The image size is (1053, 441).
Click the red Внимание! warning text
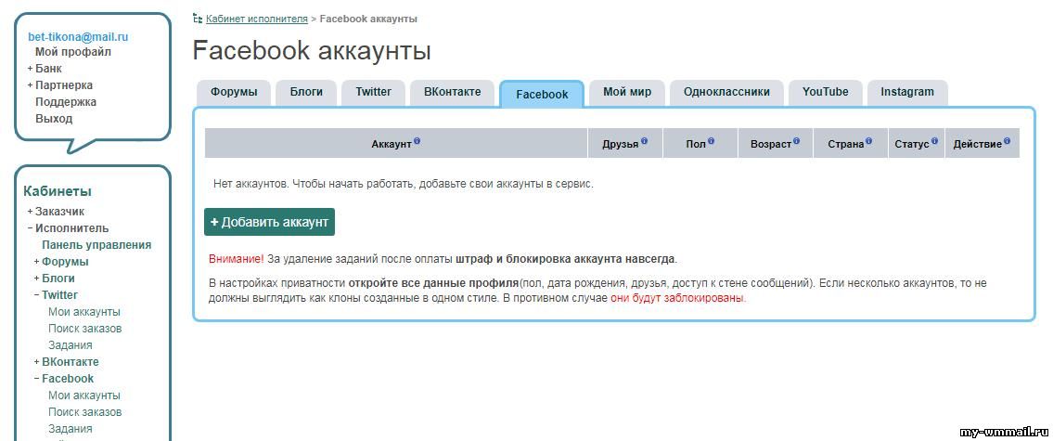(x=237, y=259)
